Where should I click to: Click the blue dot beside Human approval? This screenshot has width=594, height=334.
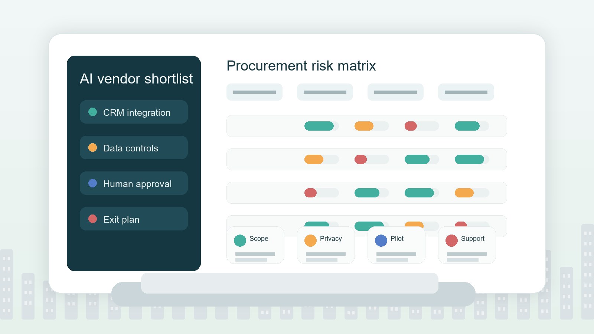coord(92,183)
